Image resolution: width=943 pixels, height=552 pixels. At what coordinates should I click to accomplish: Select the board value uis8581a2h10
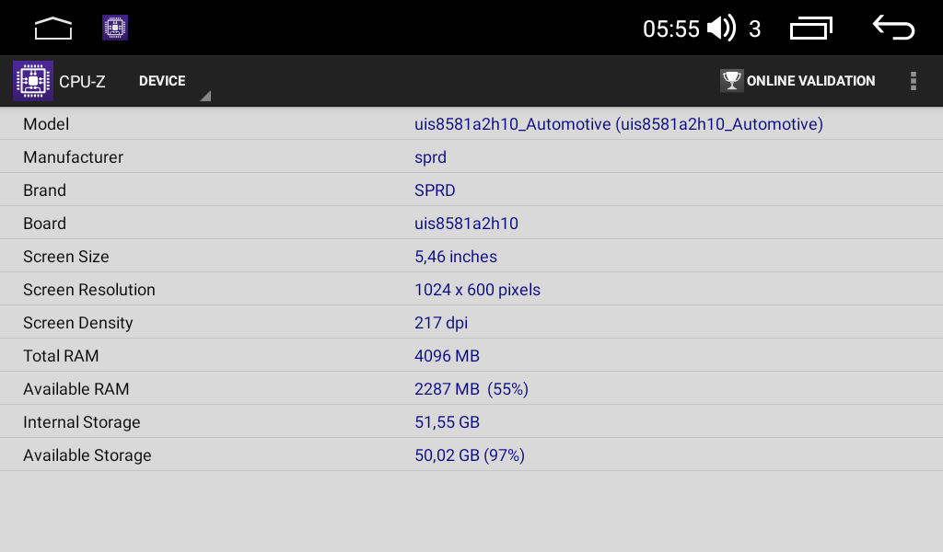pos(466,224)
